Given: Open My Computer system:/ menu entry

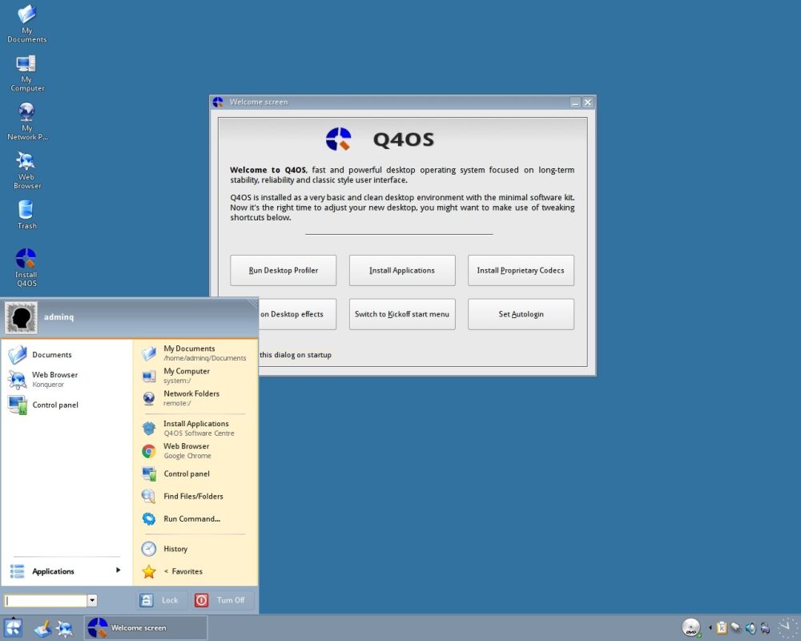Looking at the screenshot, I should (195, 376).
